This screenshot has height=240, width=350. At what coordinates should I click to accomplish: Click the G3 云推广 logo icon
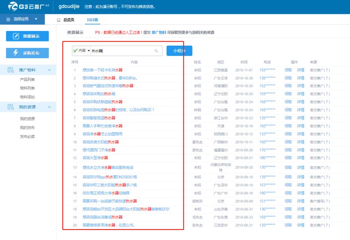13,6
